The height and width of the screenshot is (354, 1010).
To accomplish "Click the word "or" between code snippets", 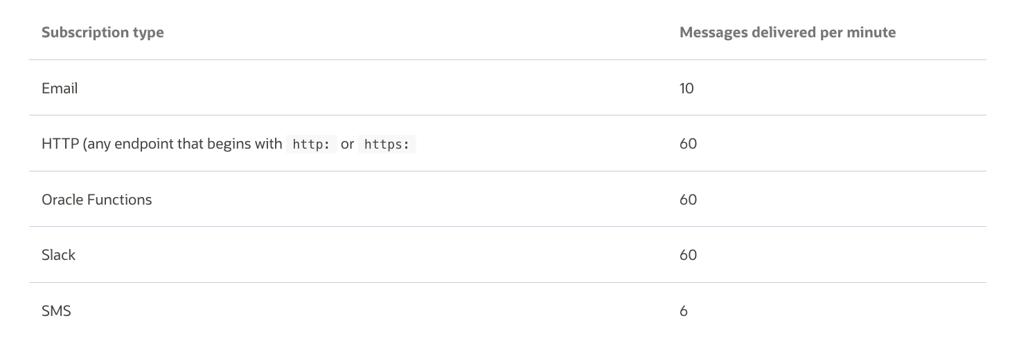I will coord(347,145).
